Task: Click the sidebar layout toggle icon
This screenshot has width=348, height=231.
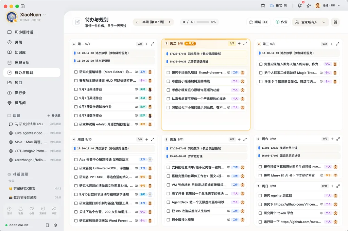Action: 23,6
